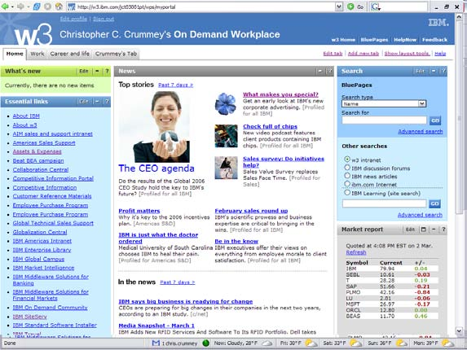Open 'What makes you special?' story

tap(280, 94)
